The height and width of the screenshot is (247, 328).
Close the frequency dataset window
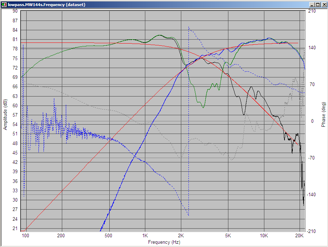click(x=324, y=4)
